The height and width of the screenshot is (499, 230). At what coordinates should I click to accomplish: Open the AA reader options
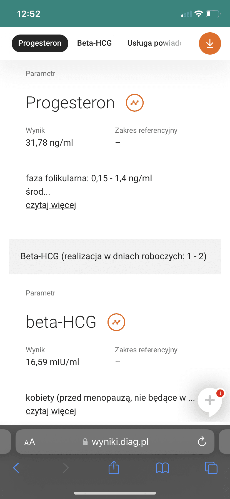coord(30,442)
